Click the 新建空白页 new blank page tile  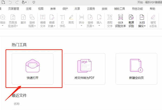point(136,69)
